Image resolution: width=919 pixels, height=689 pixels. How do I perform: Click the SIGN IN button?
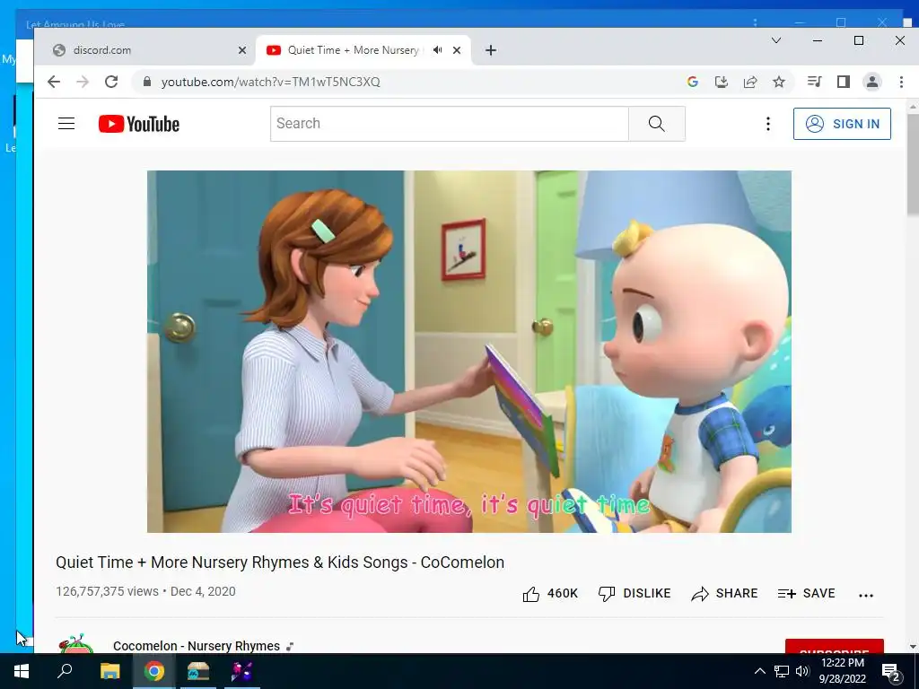pyautogui.click(x=842, y=124)
